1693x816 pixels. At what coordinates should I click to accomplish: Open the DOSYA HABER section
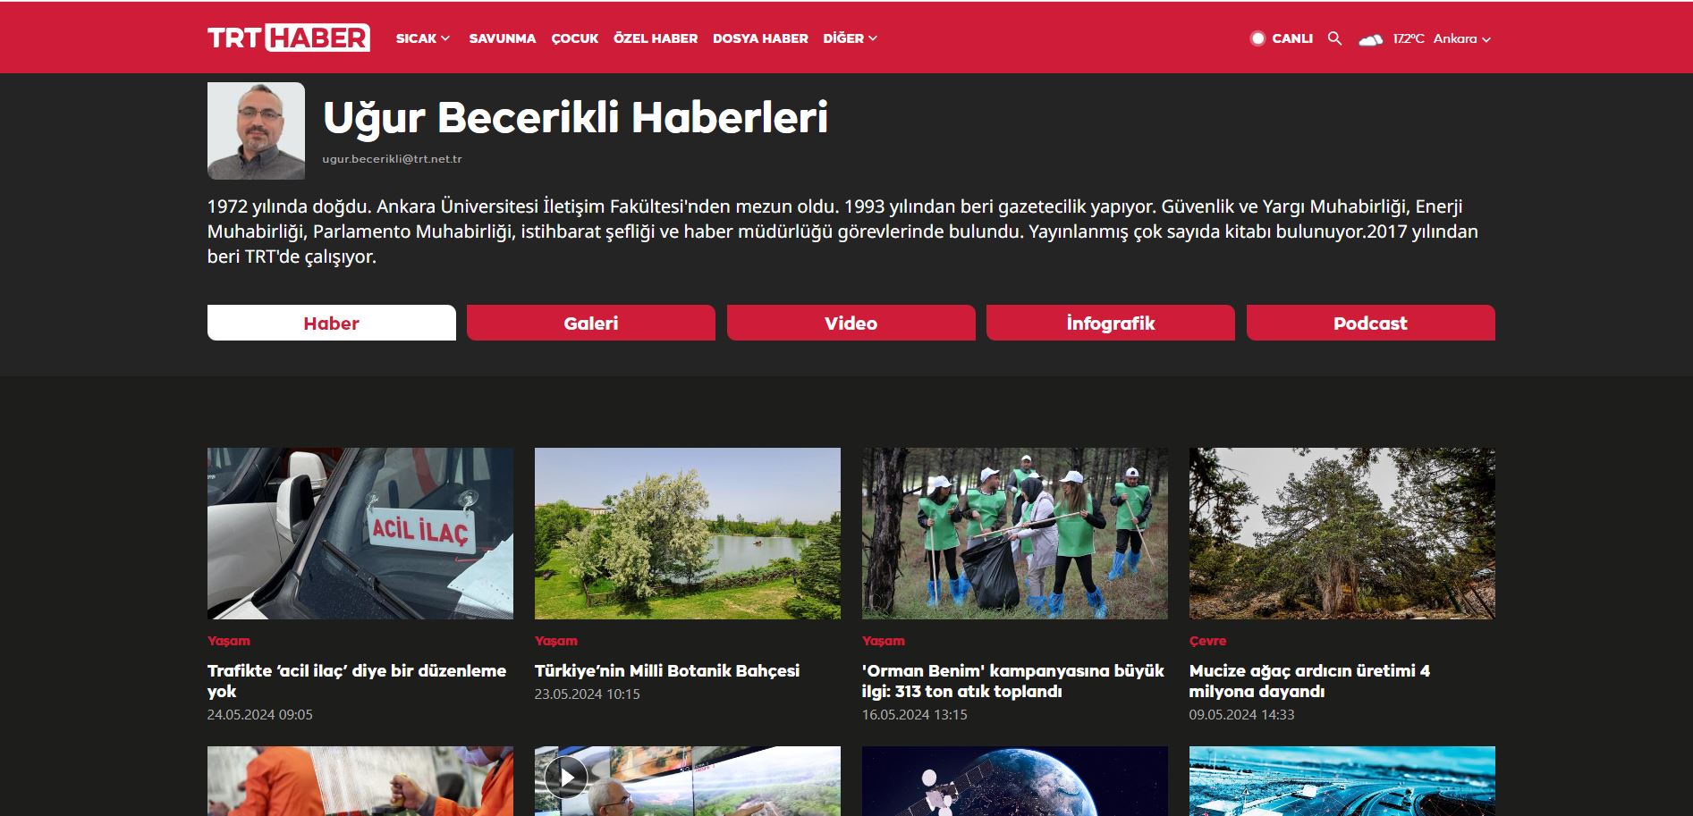[x=760, y=38]
